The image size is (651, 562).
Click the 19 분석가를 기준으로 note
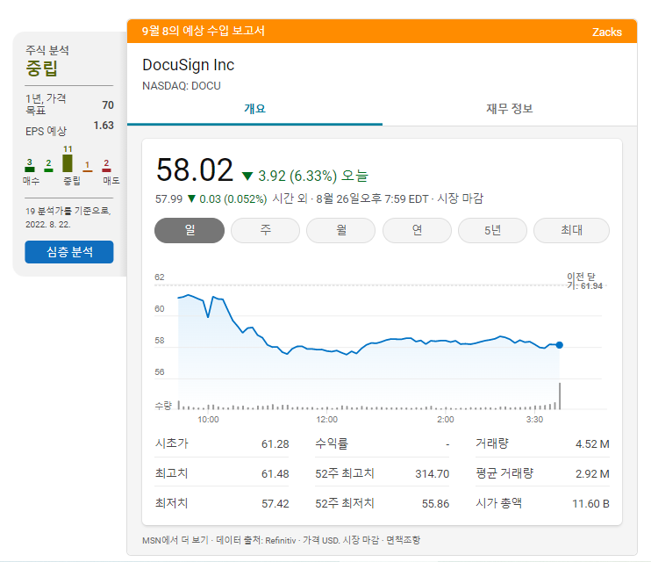(68, 218)
